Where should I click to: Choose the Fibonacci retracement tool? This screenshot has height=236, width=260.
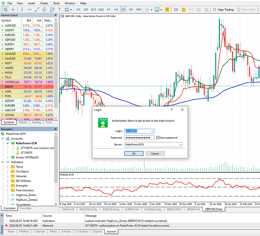[x=52, y=10]
